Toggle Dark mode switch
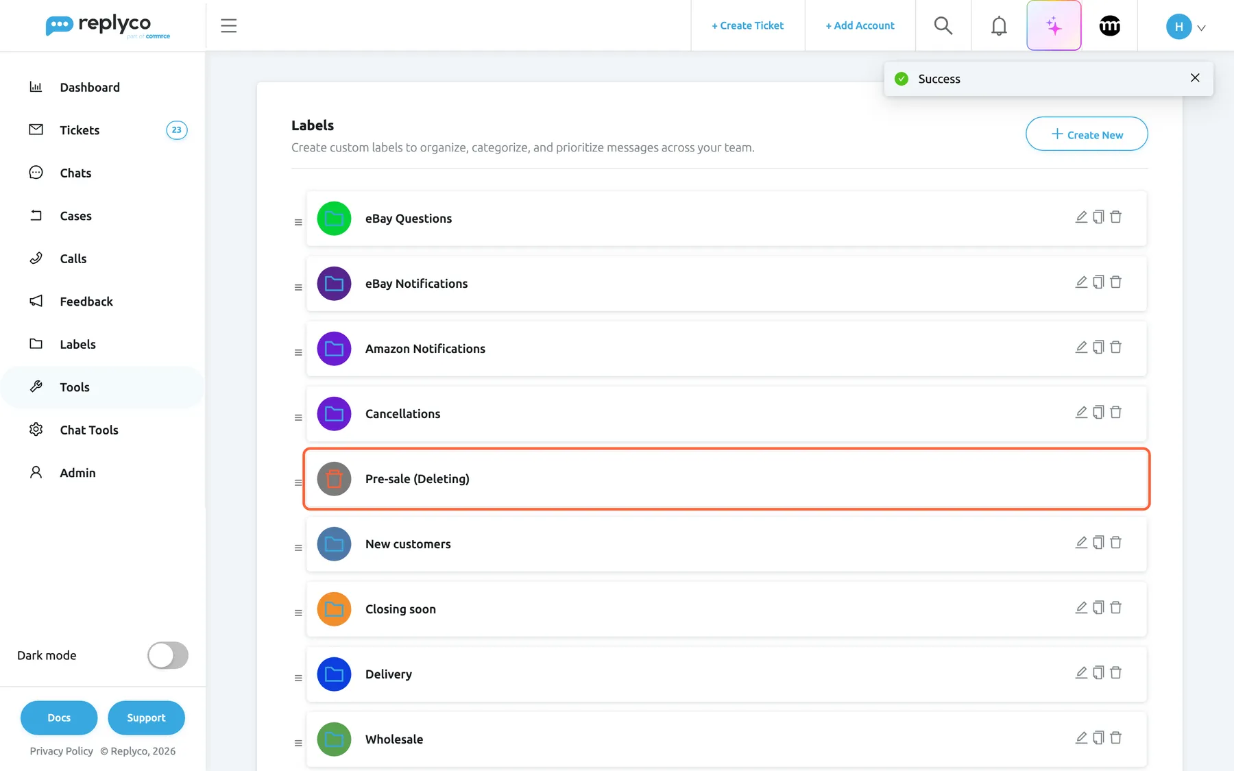The height and width of the screenshot is (771, 1234). [168, 655]
